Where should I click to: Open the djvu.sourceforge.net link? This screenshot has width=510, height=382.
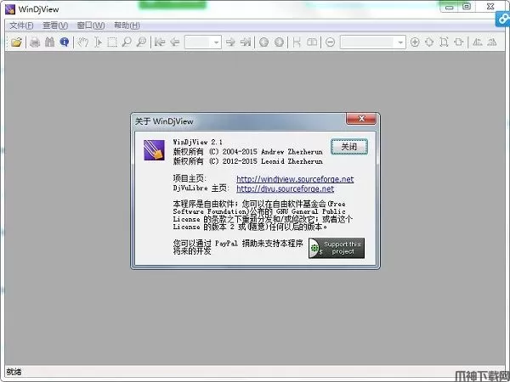coord(285,188)
